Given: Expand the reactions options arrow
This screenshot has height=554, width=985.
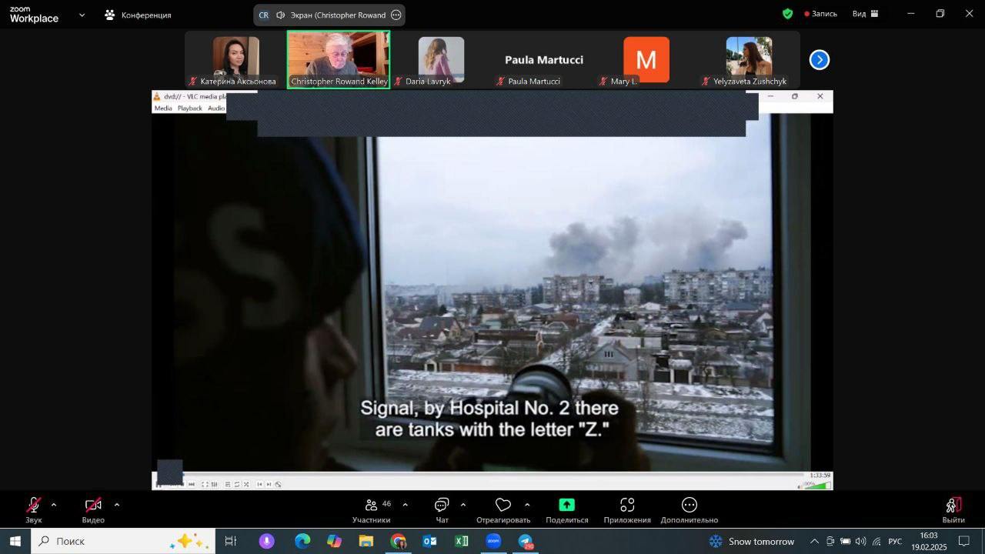Looking at the screenshot, I should tap(527, 505).
